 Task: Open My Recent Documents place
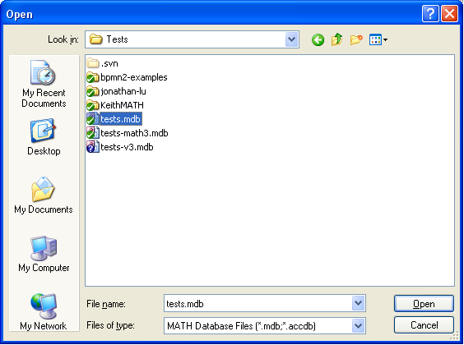click(x=44, y=84)
